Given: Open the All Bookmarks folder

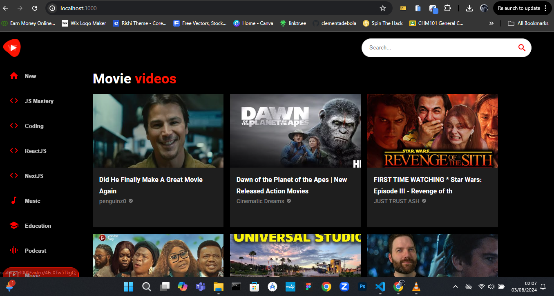Looking at the screenshot, I should pos(528,23).
